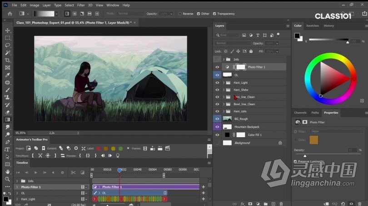The width and height of the screenshot is (368, 206).
Task: Select the Zoom tool
Action: (x=8, y=179)
